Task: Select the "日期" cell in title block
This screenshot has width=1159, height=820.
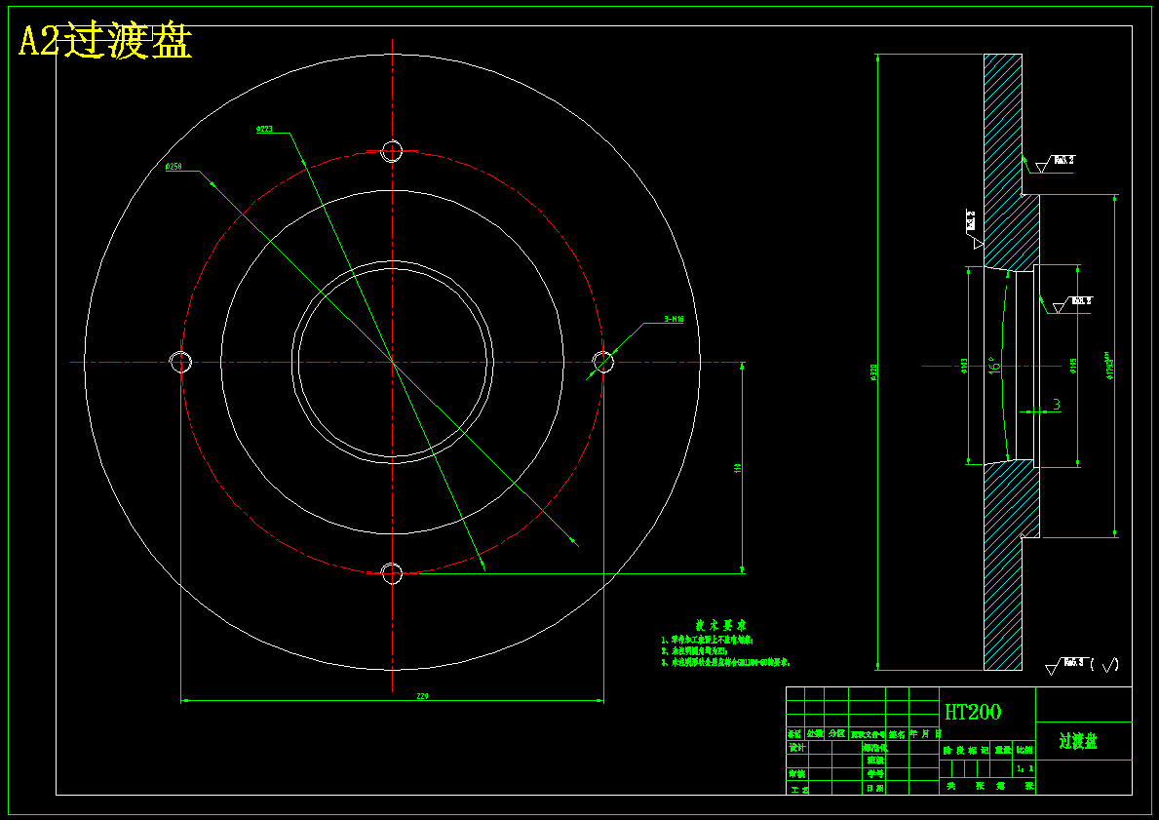Action: tap(875, 788)
